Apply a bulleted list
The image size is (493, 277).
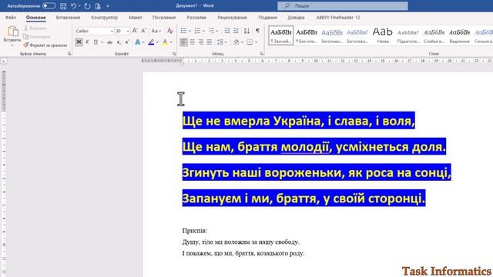(x=183, y=31)
